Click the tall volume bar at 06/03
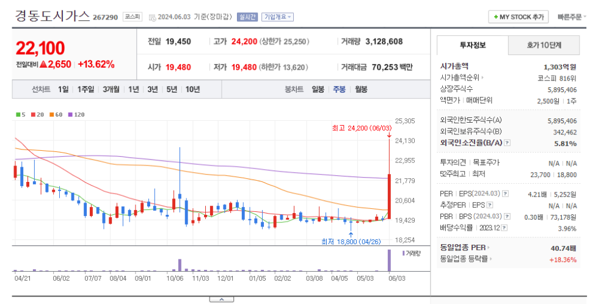 pyautogui.click(x=390, y=260)
